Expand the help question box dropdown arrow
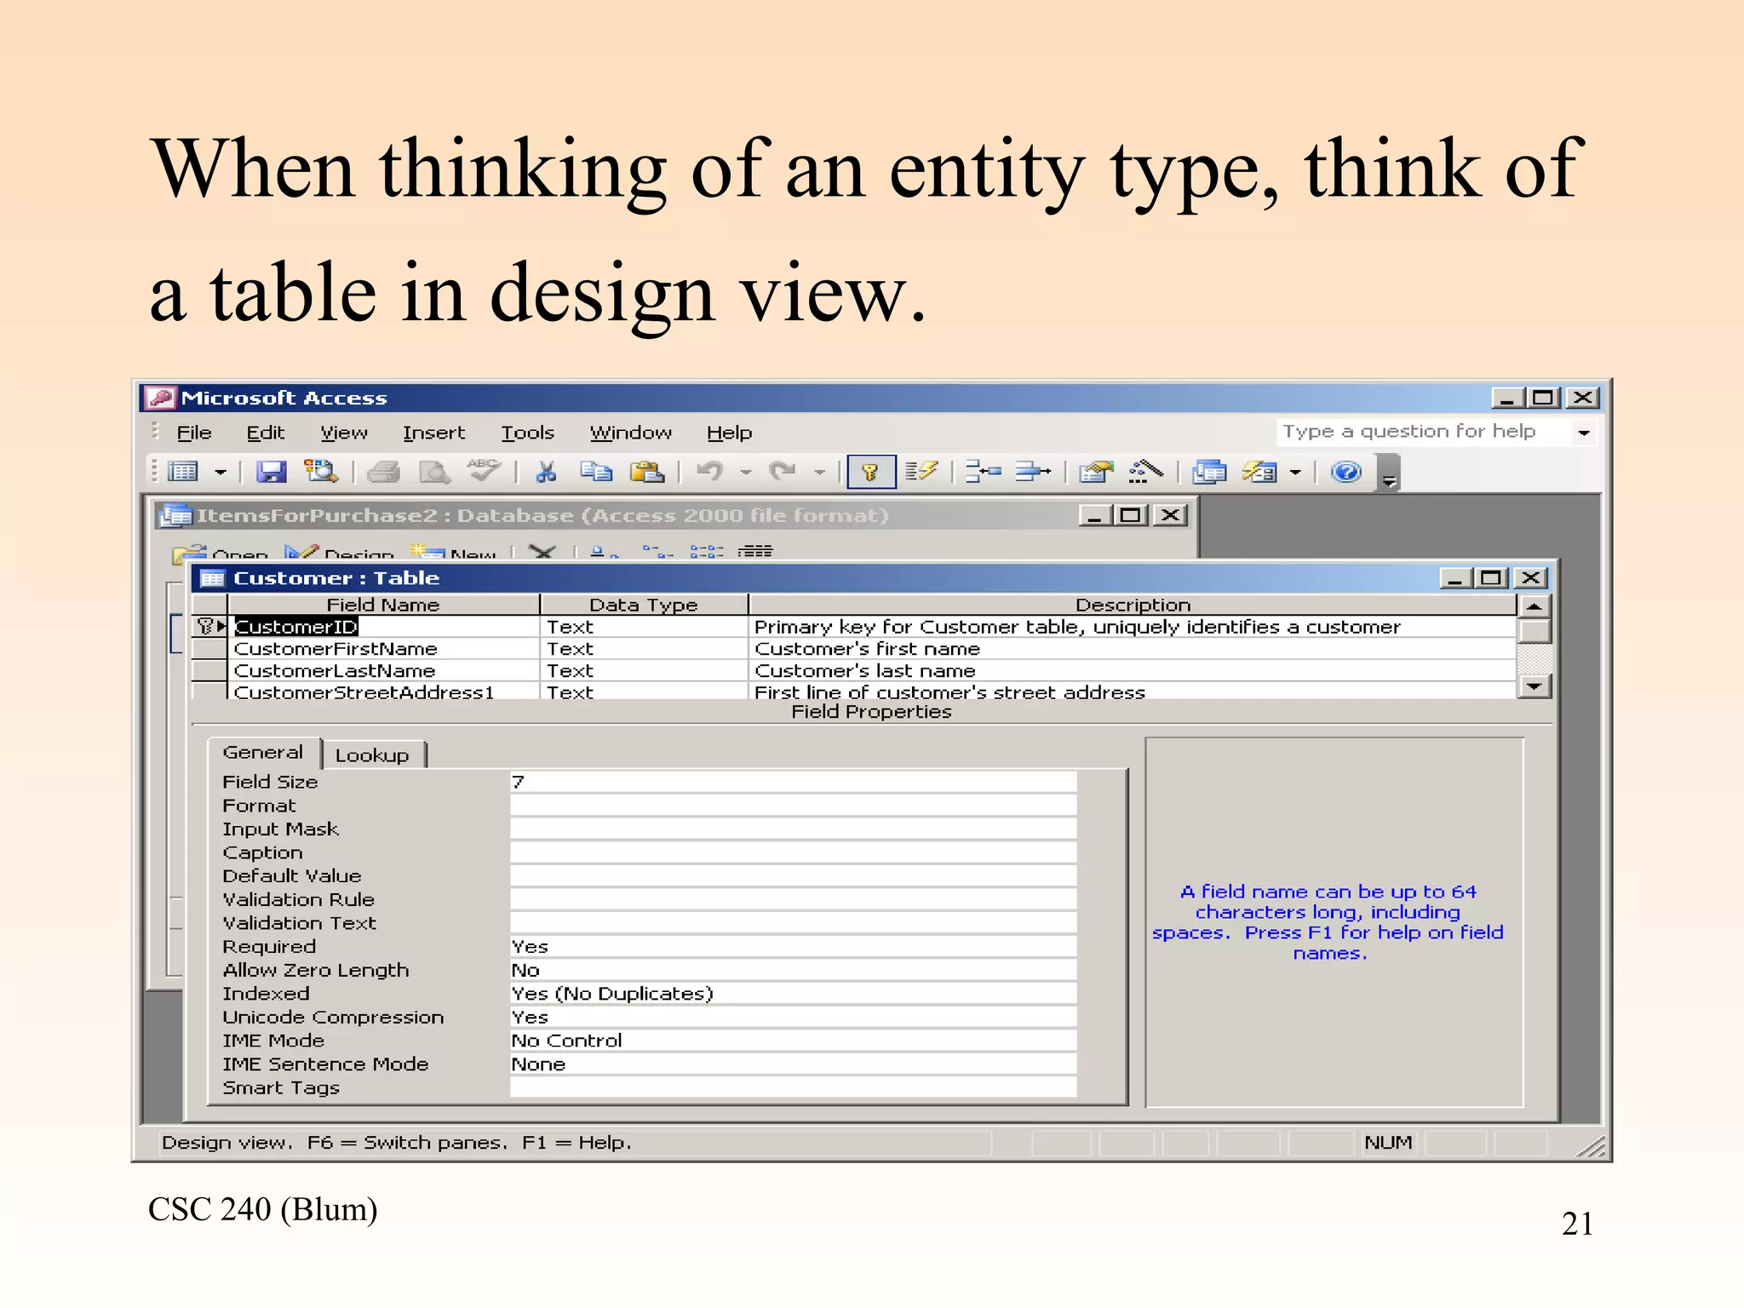The width and height of the screenshot is (1744, 1308). click(x=1583, y=433)
